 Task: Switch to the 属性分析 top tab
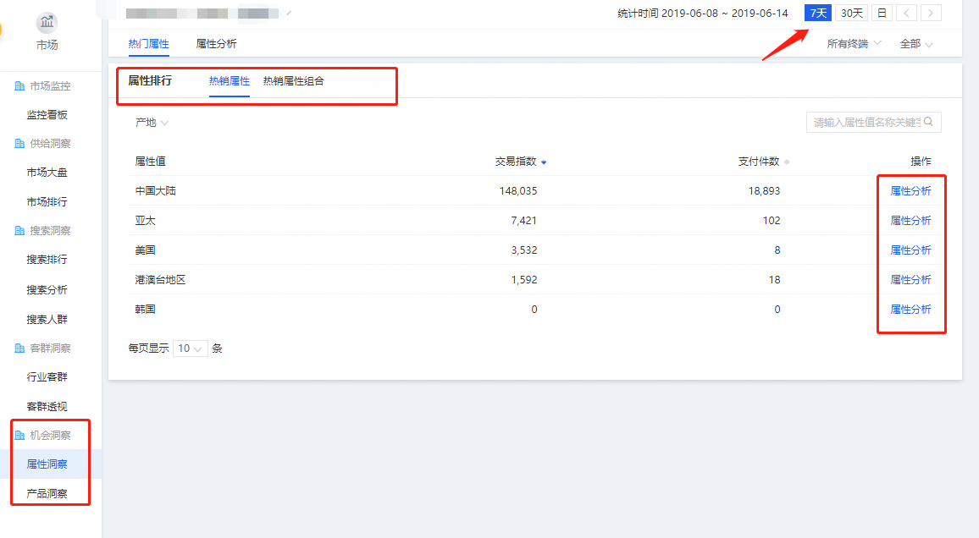point(216,43)
